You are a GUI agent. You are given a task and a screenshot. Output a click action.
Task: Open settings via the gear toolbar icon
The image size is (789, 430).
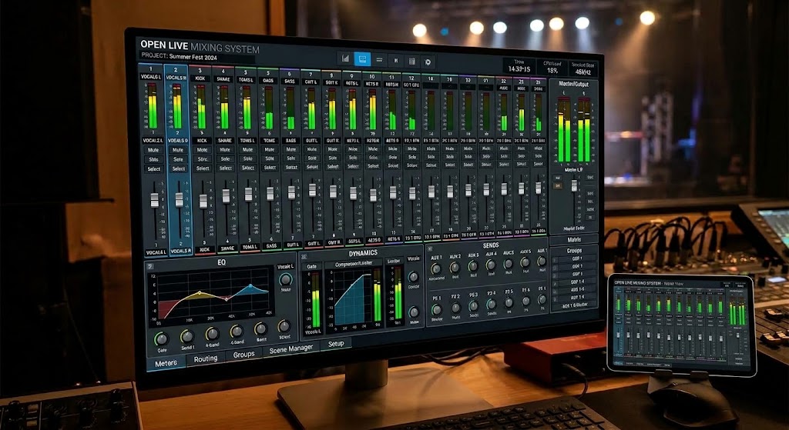click(x=428, y=62)
